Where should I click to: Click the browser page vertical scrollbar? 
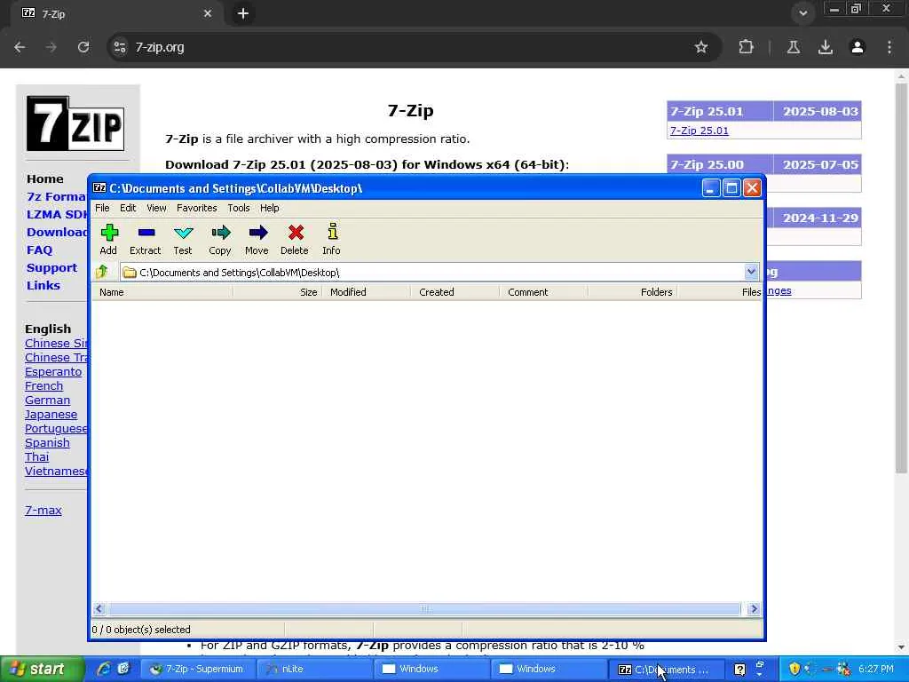[901, 278]
